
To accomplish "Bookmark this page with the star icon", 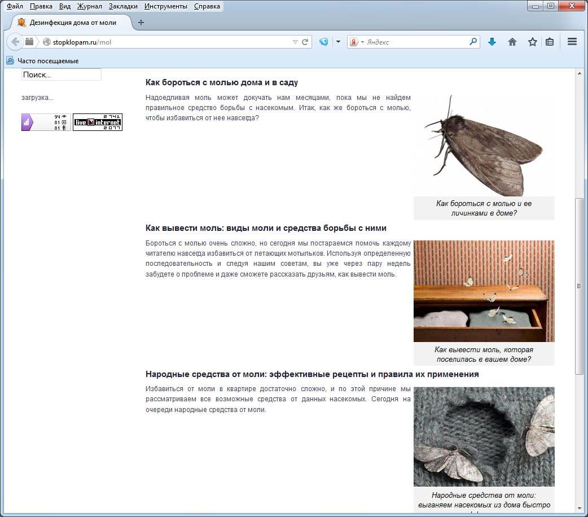I will tap(532, 42).
